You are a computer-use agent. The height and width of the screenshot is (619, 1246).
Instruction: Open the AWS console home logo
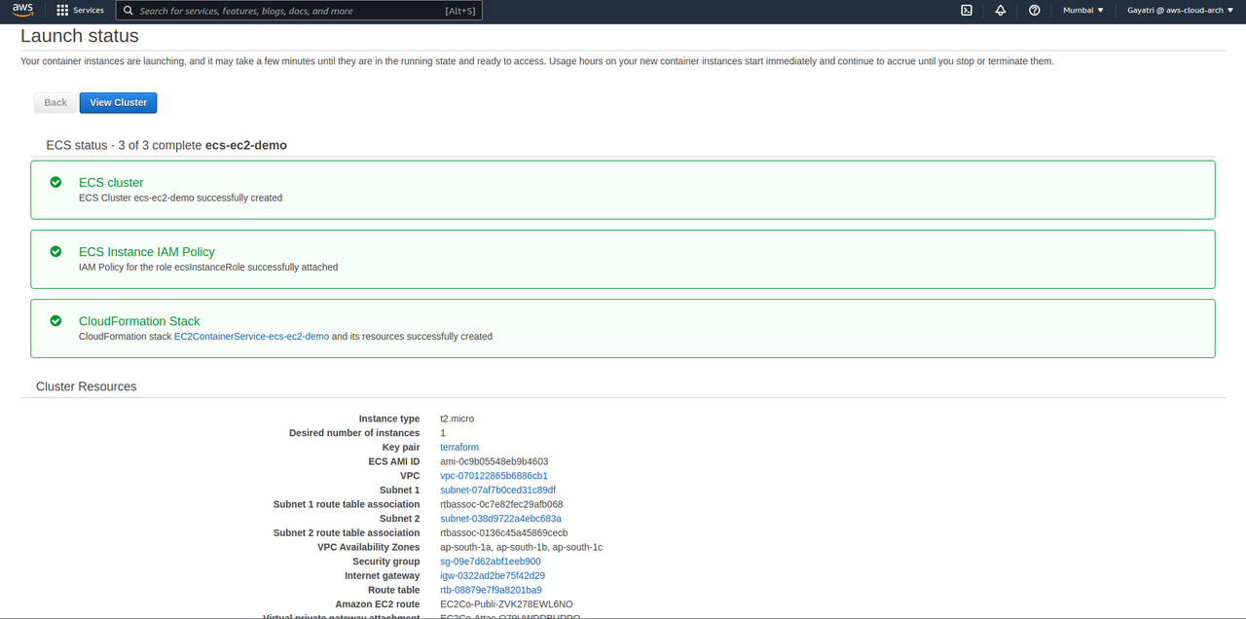22,10
